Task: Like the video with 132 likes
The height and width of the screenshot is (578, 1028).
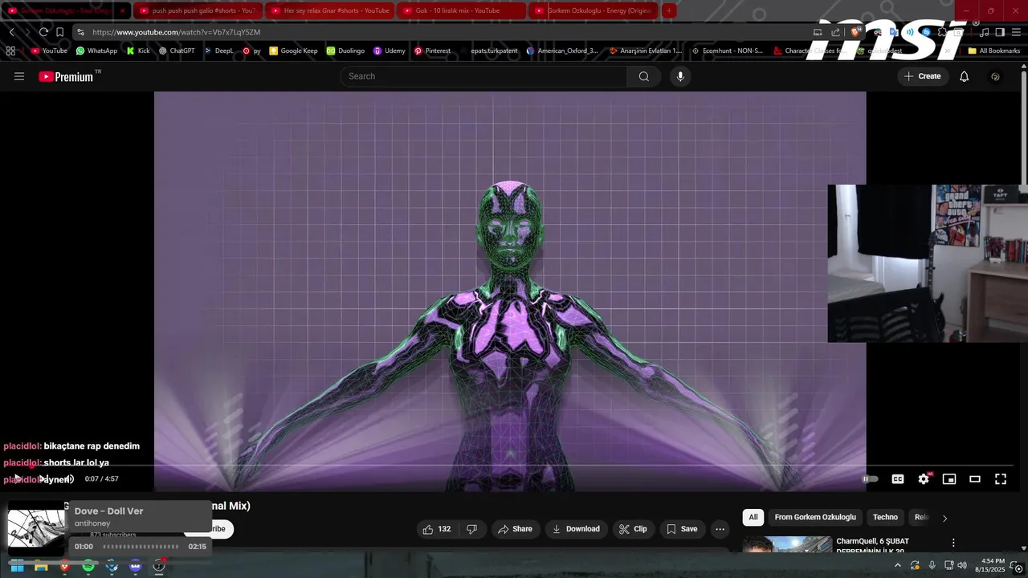Action: (437, 529)
